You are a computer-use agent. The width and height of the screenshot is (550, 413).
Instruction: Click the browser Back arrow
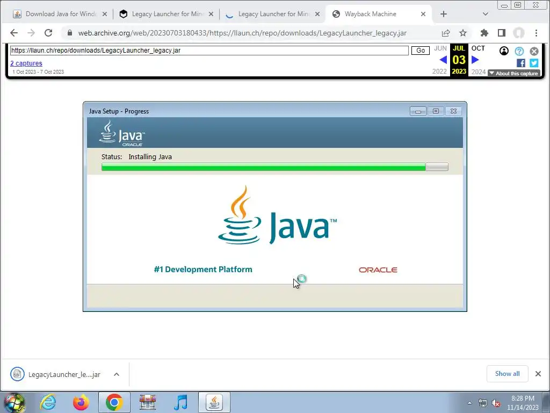[x=13, y=33]
